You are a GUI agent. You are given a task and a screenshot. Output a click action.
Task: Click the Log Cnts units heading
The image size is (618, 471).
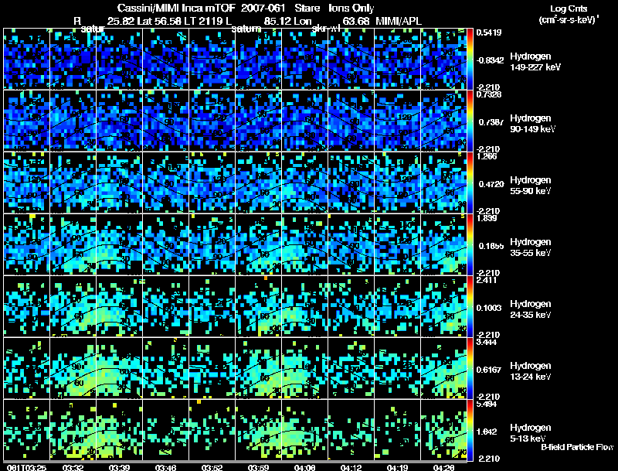[x=569, y=9]
